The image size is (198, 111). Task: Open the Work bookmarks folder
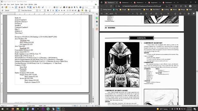146,10
